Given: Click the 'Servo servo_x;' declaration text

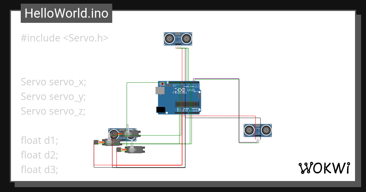Looking at the screenshot, I should (53, 82).
